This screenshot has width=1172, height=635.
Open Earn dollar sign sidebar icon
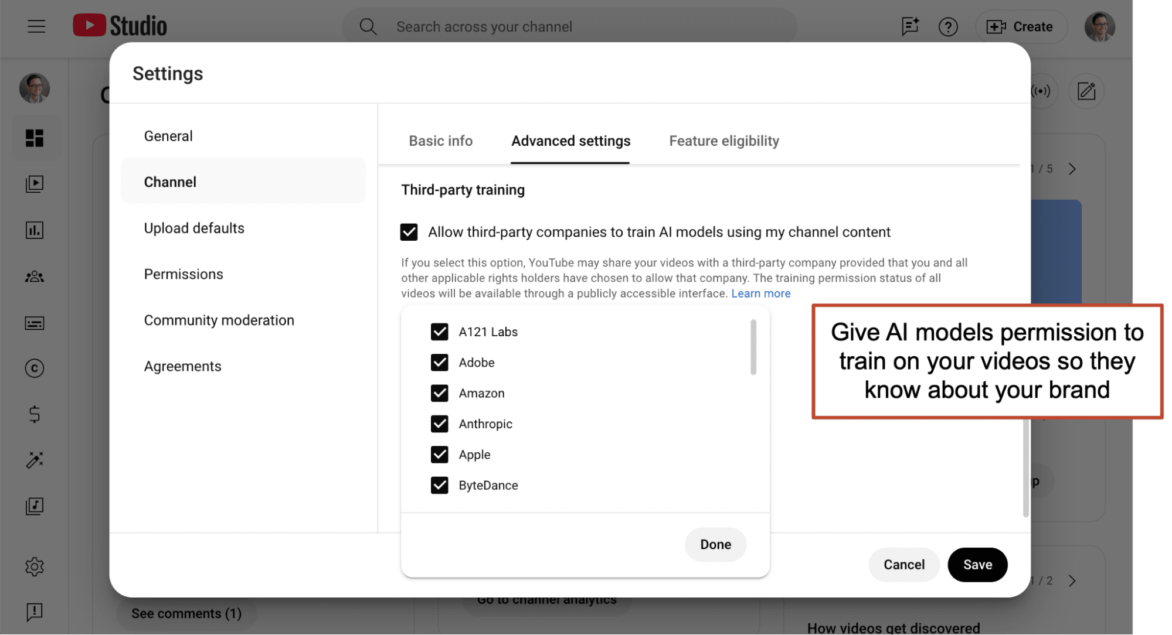[35, 414]
